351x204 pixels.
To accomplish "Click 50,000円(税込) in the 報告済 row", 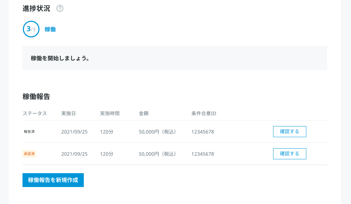I will pyautogui.click(x=158, y=132).
